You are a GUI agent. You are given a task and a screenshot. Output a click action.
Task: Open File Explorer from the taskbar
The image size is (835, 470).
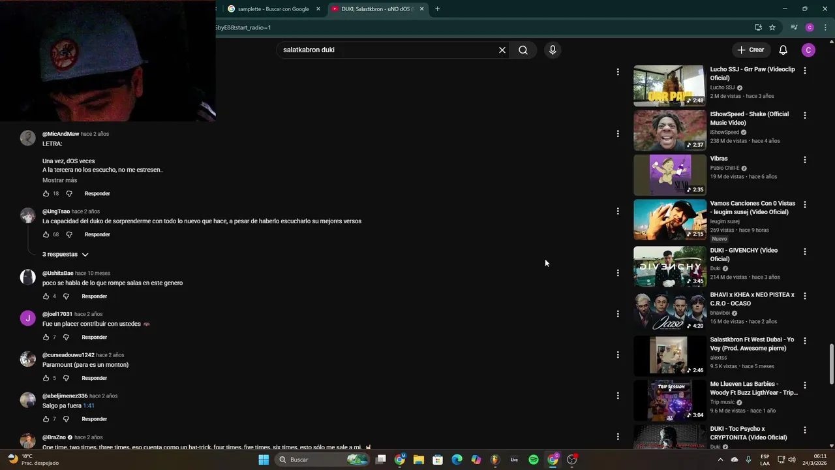419,460
